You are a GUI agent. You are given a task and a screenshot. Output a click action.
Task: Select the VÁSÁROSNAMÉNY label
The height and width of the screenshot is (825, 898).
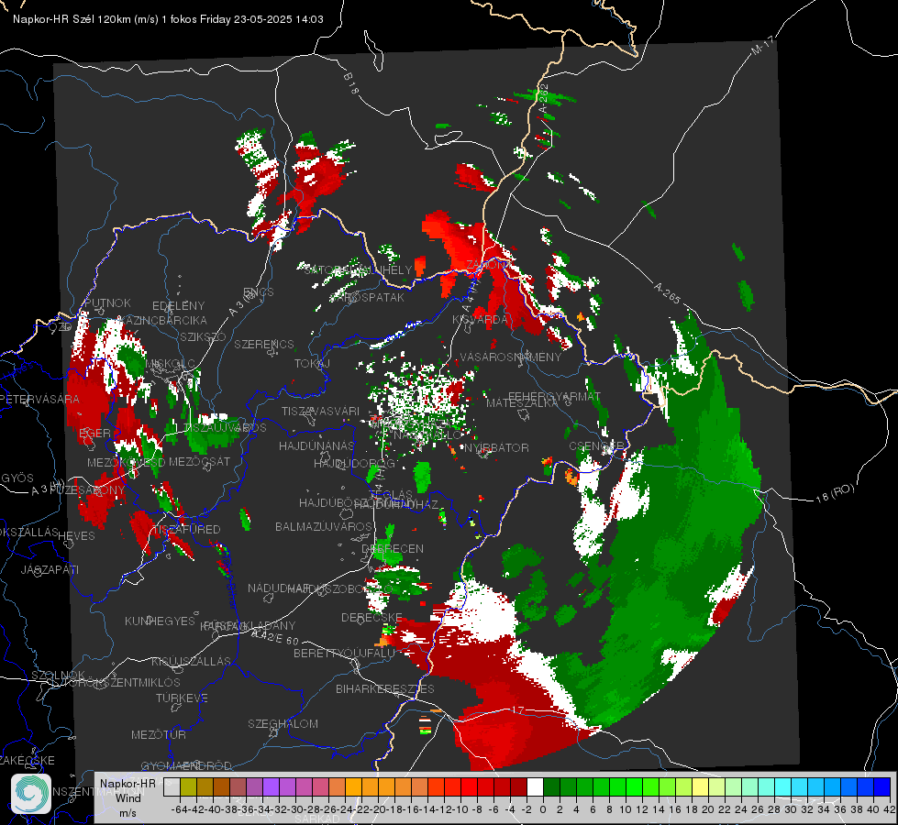pos(511,357)
